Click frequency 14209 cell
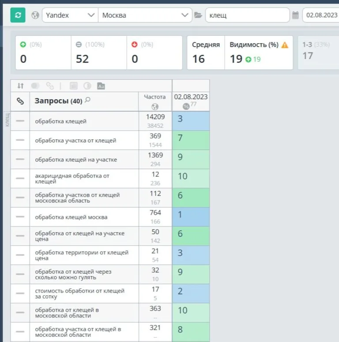The width and height of the screenshot is (339, 342). coord(155,121)
